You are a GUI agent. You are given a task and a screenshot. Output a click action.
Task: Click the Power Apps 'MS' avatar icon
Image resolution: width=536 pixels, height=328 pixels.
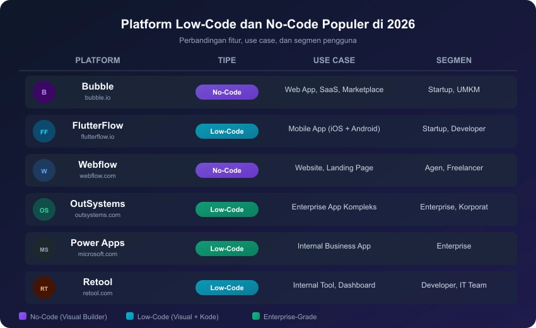44,249
